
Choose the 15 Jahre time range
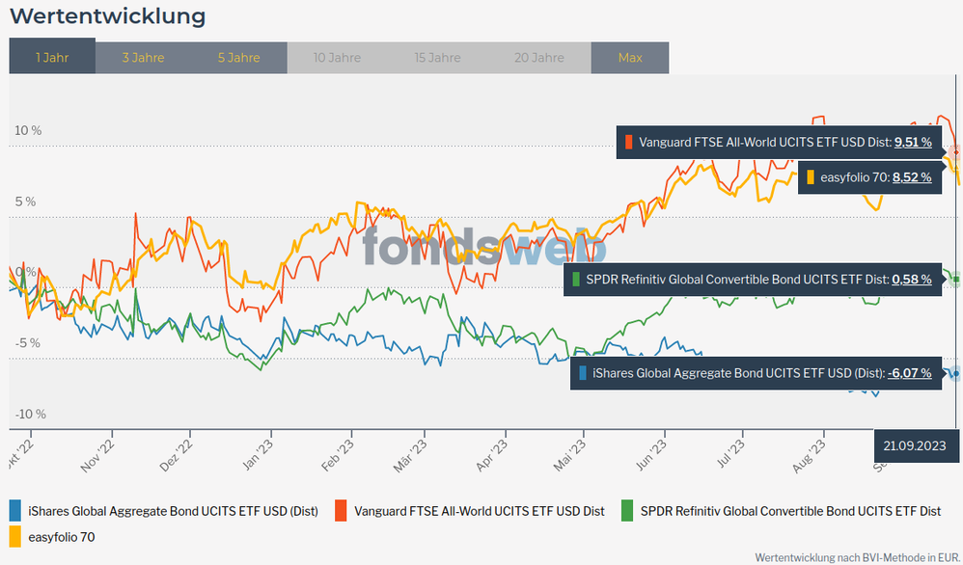pyautogui.click(x=437, y=58)
